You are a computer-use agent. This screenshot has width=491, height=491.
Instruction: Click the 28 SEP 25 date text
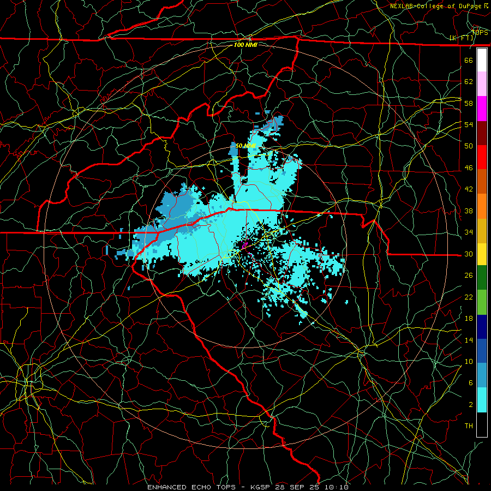298,487
